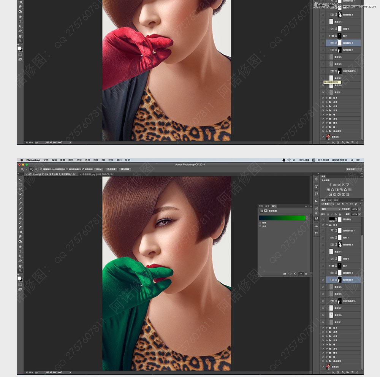This screenshot has width=380, height=377.
Task: Click the 填充屏幕 button
Action: 125,169
